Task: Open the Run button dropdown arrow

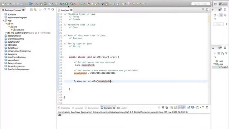Action: [69, 4]
